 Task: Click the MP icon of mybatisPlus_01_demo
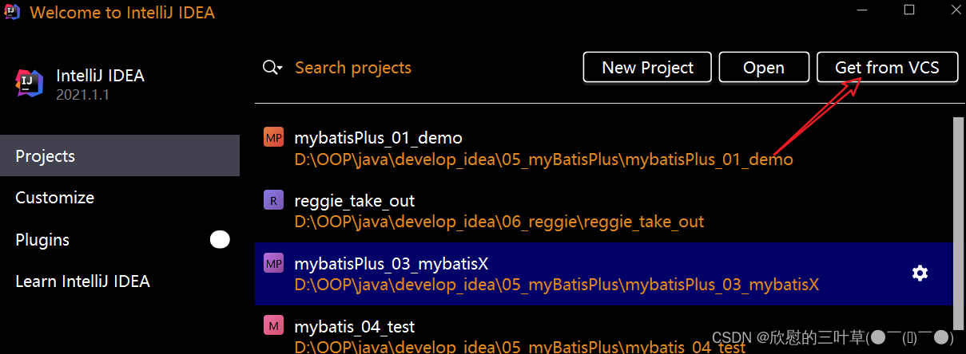pos(273,138)
